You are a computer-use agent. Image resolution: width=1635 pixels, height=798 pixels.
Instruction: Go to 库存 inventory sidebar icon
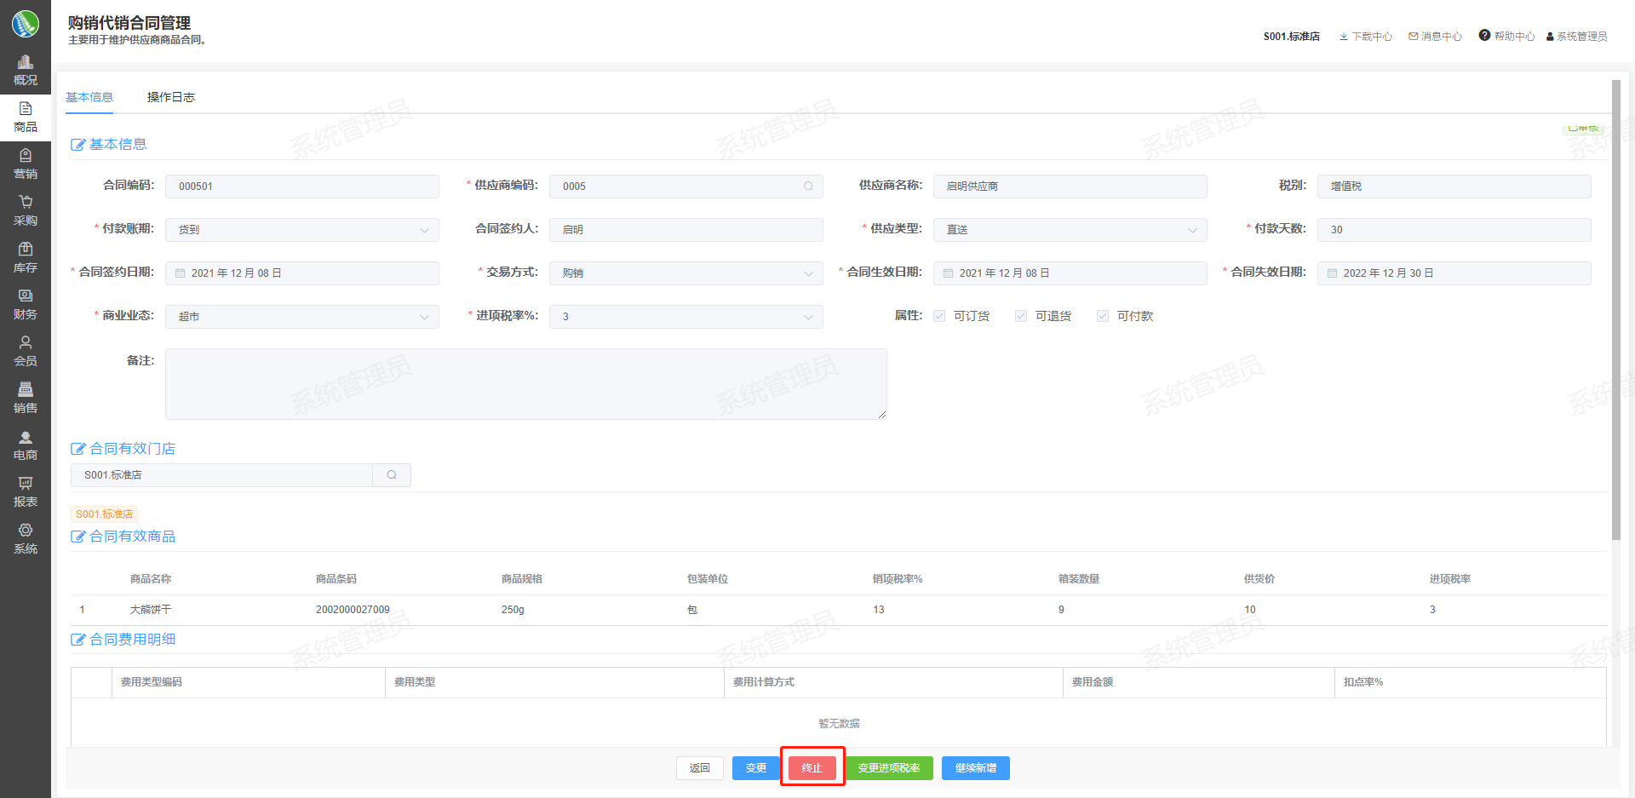(x=26, y=250)
